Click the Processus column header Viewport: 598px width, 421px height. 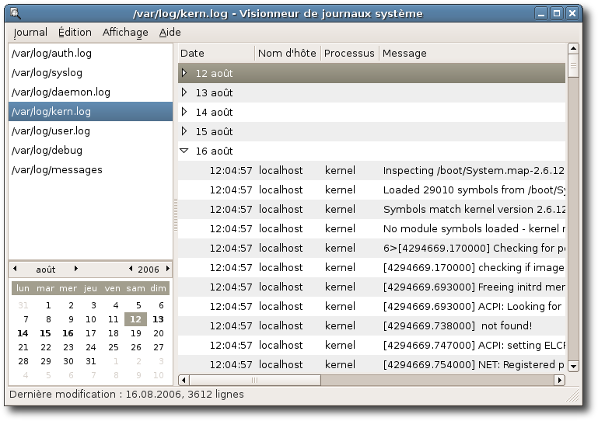pos(349,54)
